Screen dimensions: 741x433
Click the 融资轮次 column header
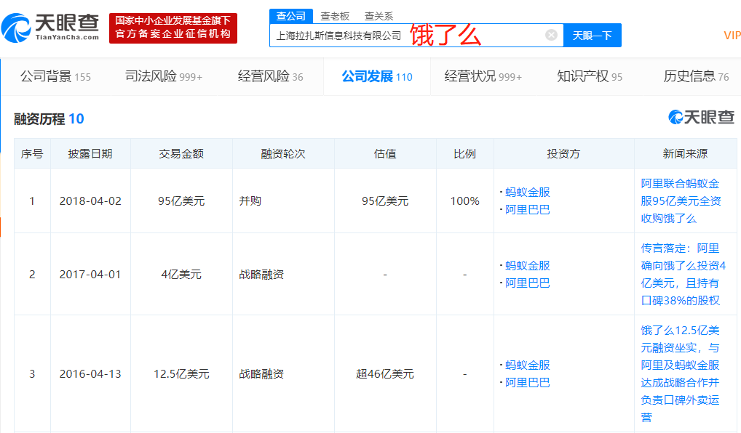coord(283,154)
